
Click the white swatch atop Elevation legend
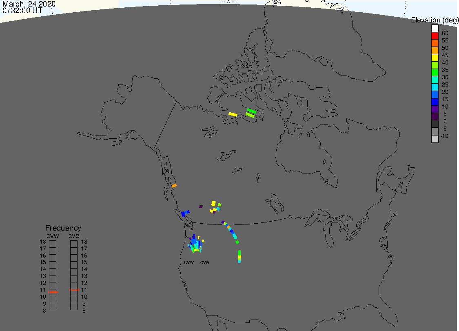pos(435,28)
